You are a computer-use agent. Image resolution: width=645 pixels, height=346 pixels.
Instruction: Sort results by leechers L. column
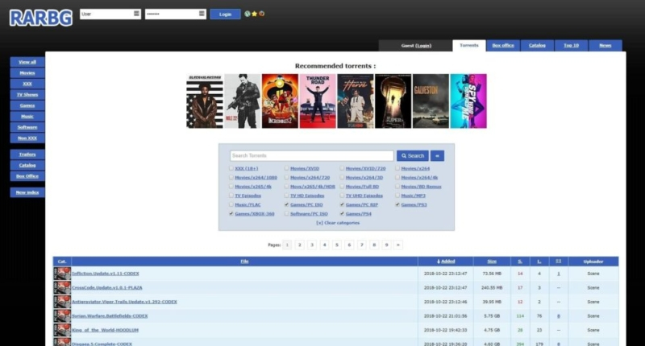[539, 262]
